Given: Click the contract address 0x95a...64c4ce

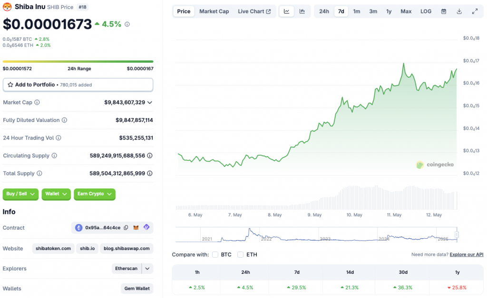Looking at the screenshot, I should (103, 228).
